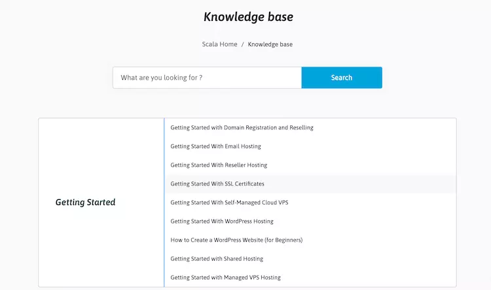Open Getting Started With SSL Certificates article
Screen dimensions: 491x290
tap(217, 184)
